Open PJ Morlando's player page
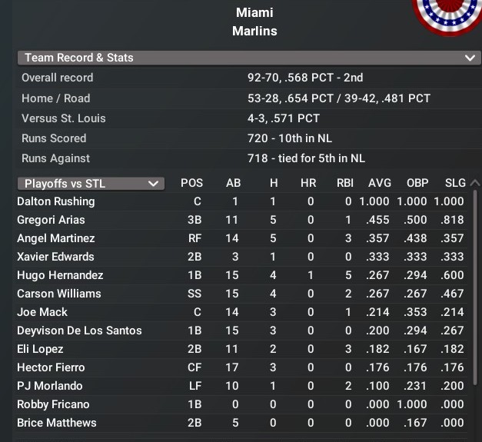 [49, 386]
